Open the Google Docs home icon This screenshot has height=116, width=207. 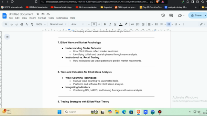click(x=5, y=16)
